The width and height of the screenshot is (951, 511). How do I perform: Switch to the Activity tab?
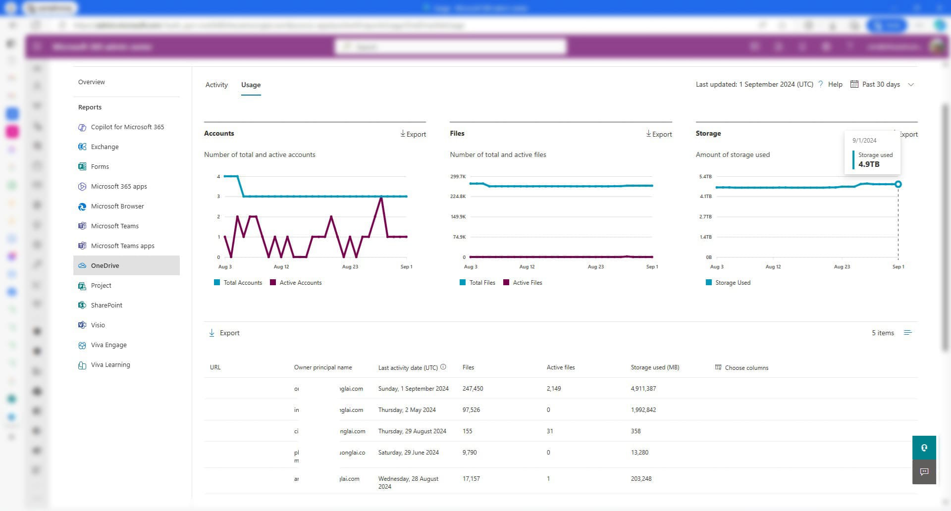pos(216,85)
